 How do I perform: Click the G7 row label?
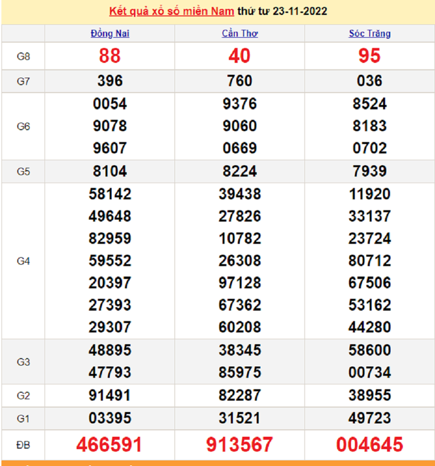[x=23, y=81]
